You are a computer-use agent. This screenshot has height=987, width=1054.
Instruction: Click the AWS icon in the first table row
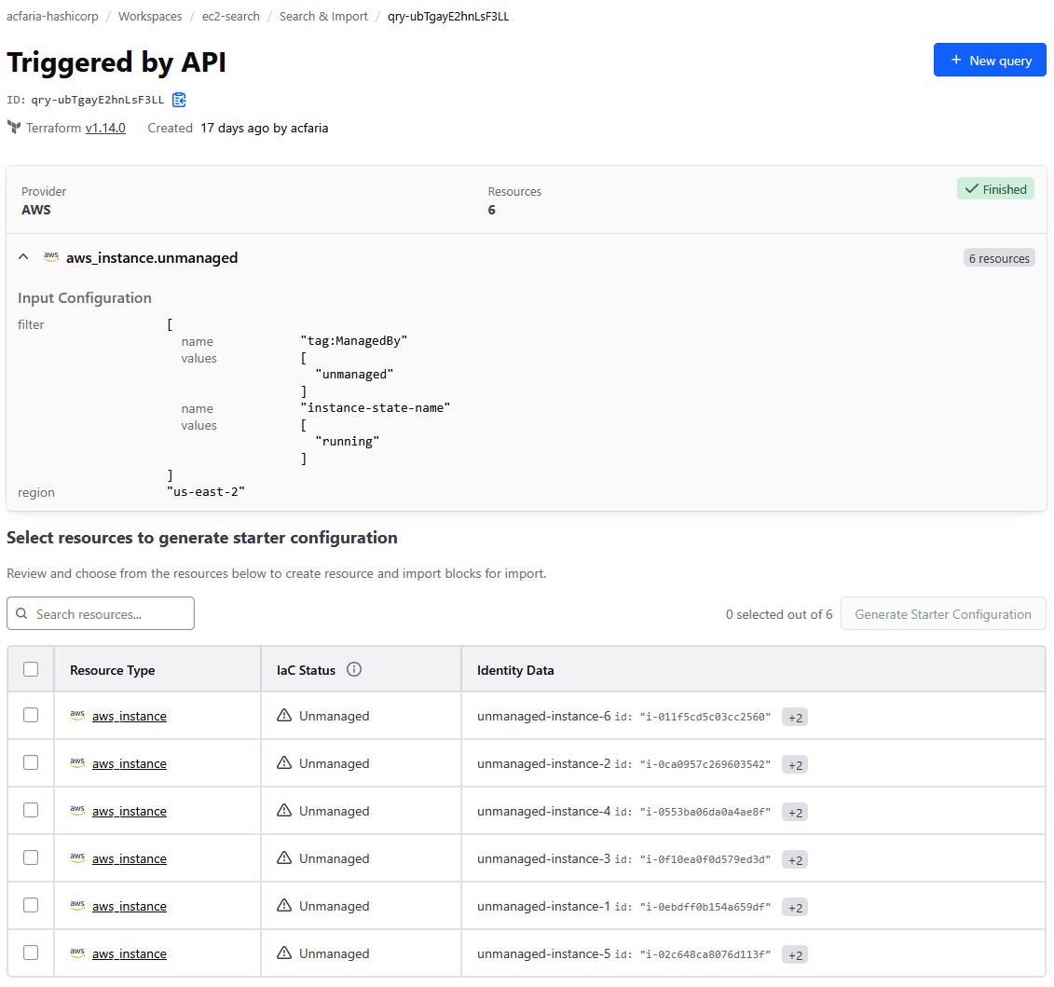click(77, 714)
